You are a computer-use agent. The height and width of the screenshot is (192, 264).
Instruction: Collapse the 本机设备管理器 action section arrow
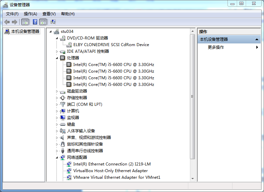(257, 39)
